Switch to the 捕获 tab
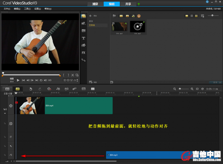This screenshot has height=164, width=223. tap(95, 4)
